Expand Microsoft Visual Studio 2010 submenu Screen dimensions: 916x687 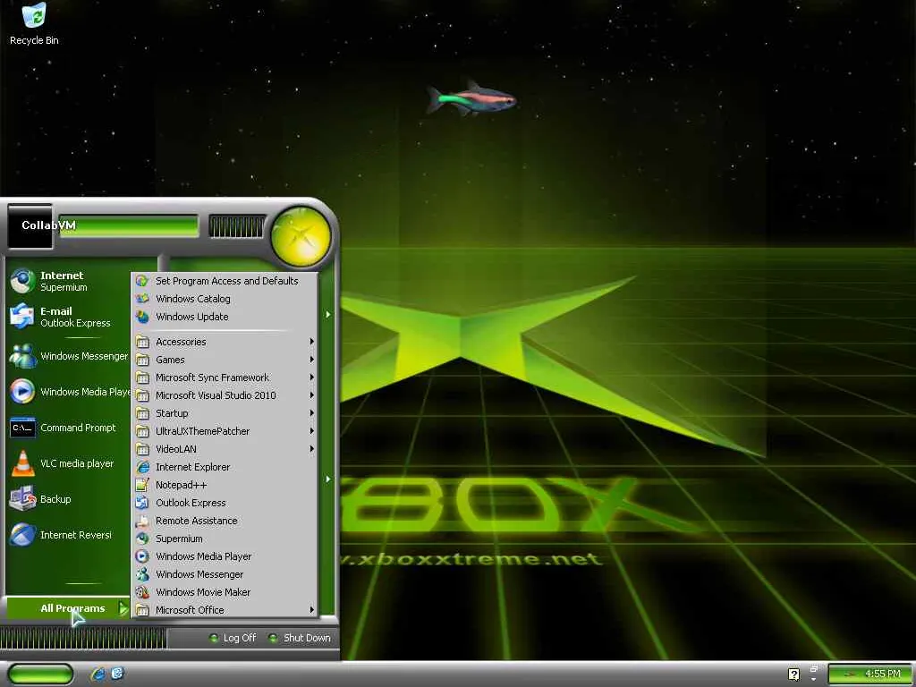tap(225, 395)
